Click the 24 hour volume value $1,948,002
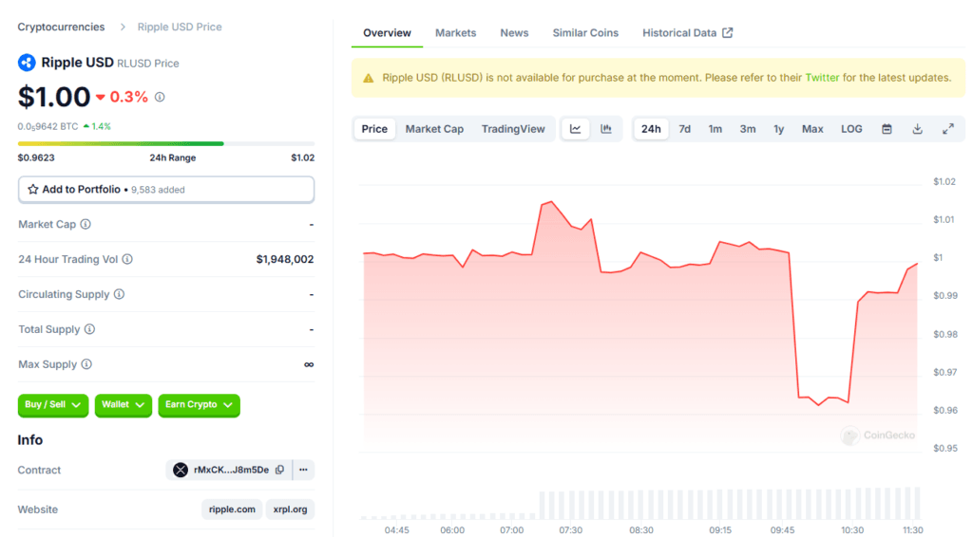The height and width of the screenshot is (537, 973). point(285,259)
